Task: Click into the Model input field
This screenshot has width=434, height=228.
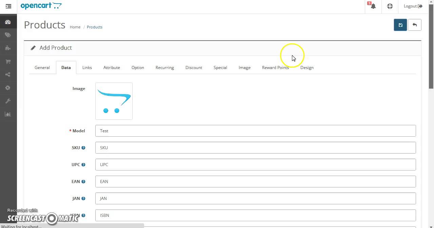Action: pyautogui.click(x=255, y=131)
